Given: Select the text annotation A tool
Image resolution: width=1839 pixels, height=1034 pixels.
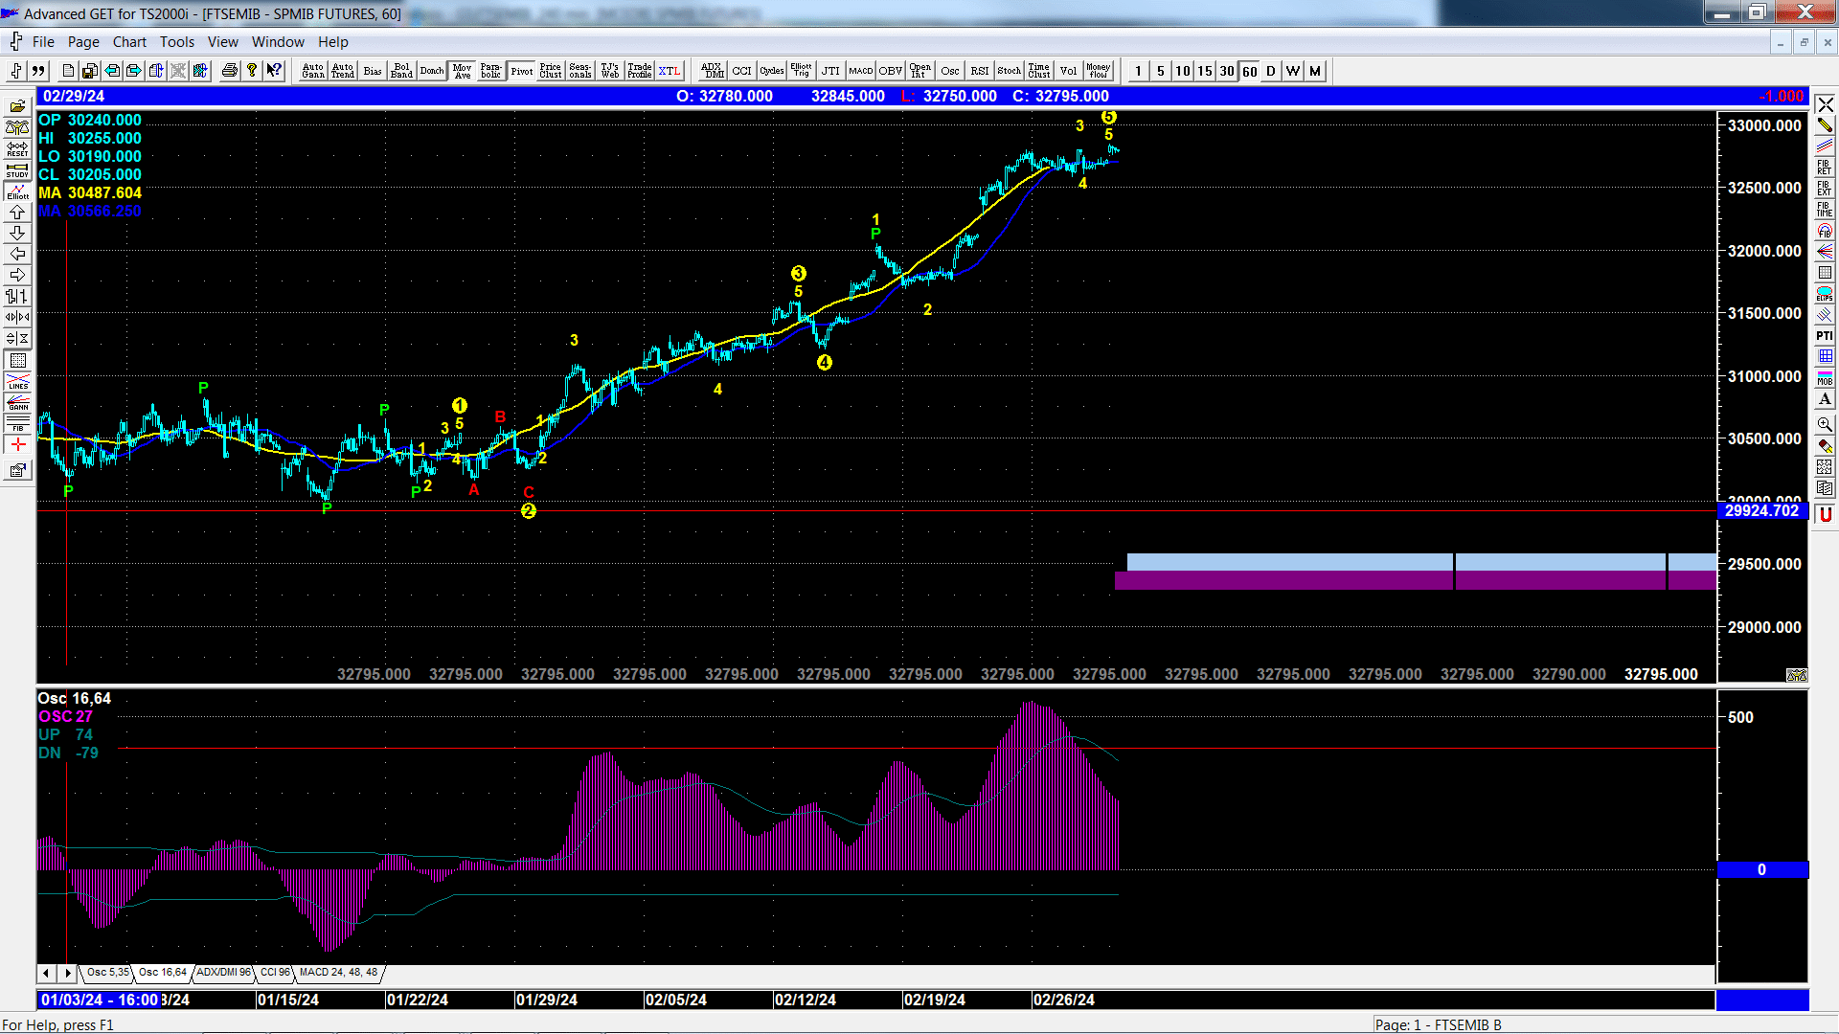Looking at the screenshot, I should tap(1825, 399).
